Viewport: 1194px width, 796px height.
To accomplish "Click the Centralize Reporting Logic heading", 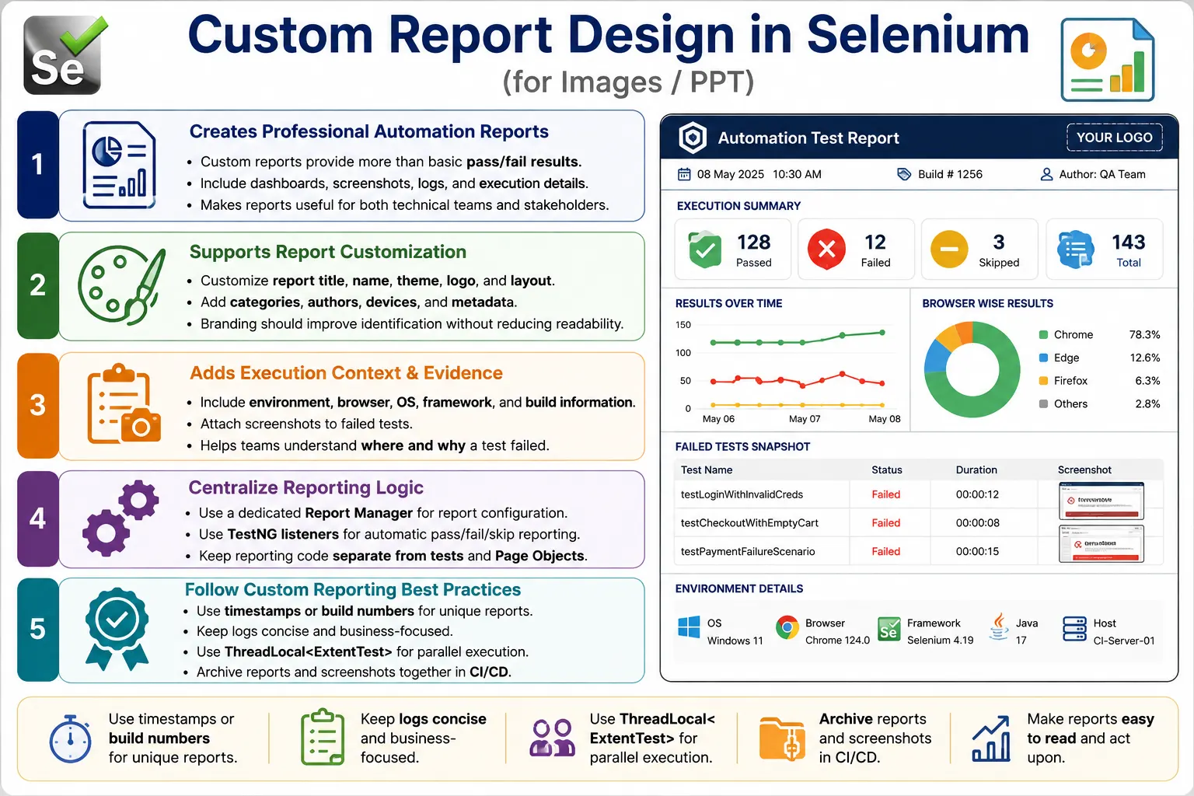I will pos(305,487).
